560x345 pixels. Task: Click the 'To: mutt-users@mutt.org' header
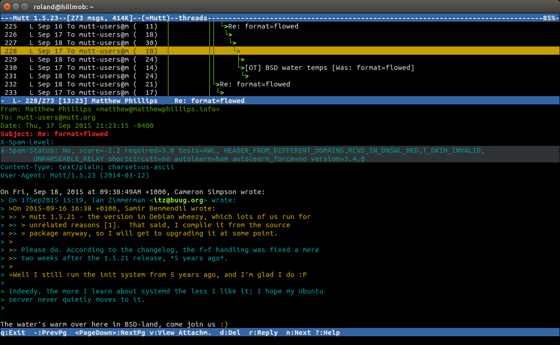pyautogui.click(x=48, y=117)
